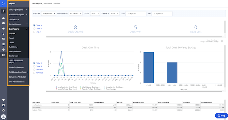This screenshot has width=228, height=120.
Task: Open the Status dropdown set to Won
Action: [x=95, y=14]
